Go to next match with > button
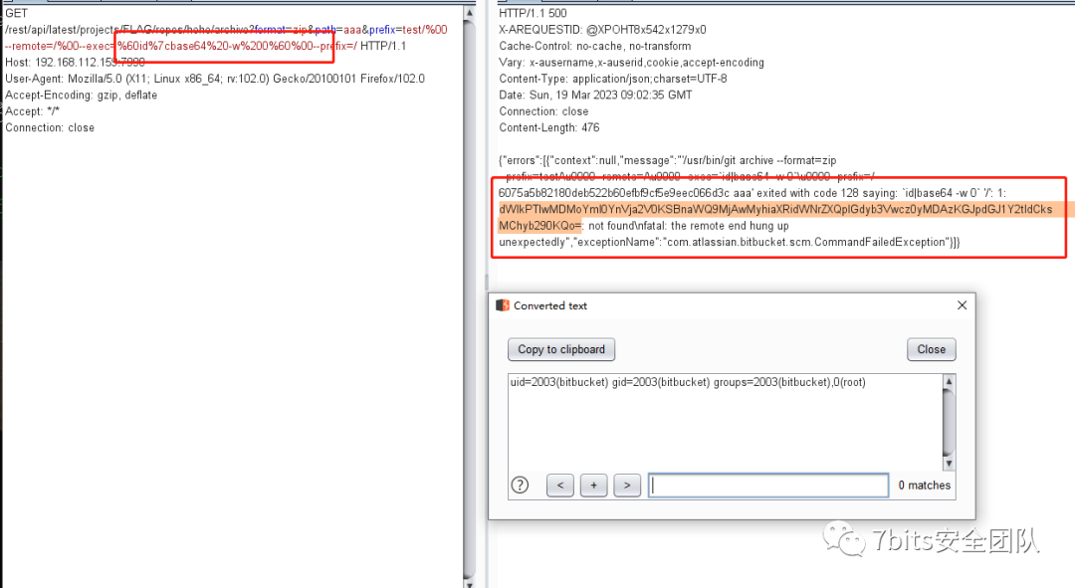The width and height of the screenshot is (1075, 588). [627, 486]
